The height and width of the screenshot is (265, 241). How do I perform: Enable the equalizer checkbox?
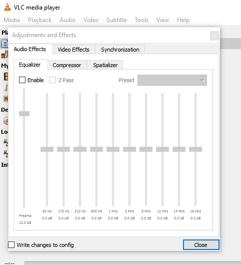22,80
